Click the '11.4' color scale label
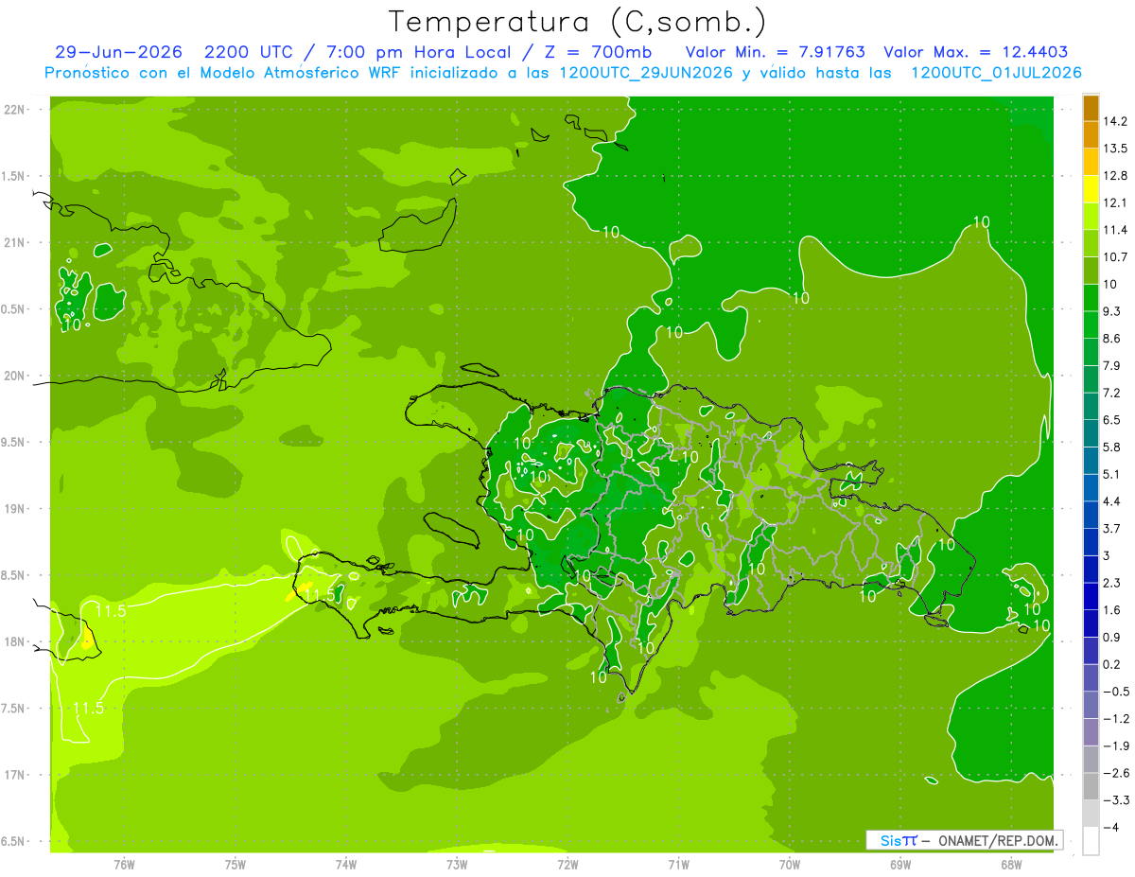 [1115, 230]
